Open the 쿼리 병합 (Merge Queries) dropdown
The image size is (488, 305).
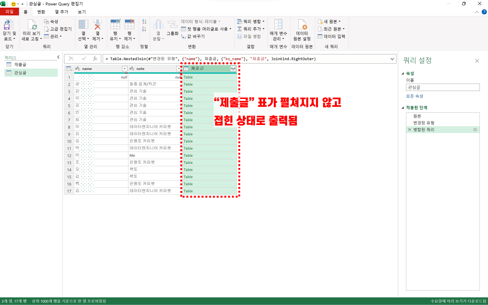pyautogui.click(x=251, y=21)
